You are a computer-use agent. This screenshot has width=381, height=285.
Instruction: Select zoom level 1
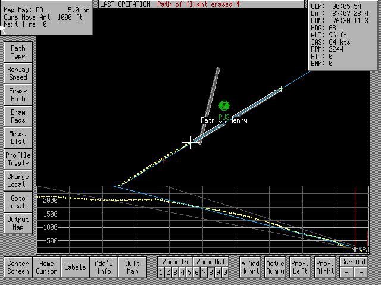pos(161,273)
